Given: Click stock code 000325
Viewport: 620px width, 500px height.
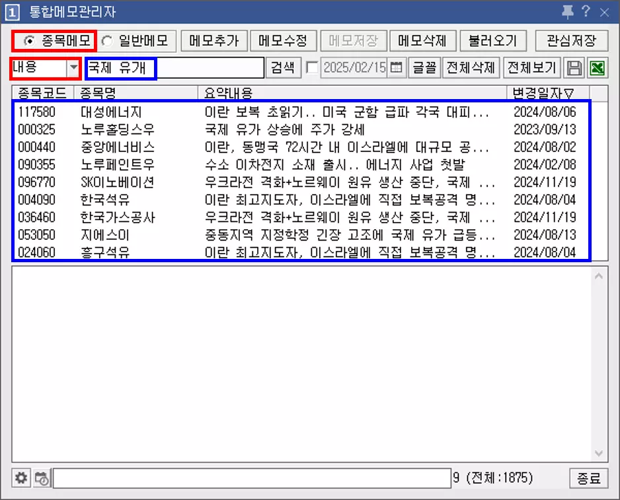Looking at the screenshot, I should (37, 129).
